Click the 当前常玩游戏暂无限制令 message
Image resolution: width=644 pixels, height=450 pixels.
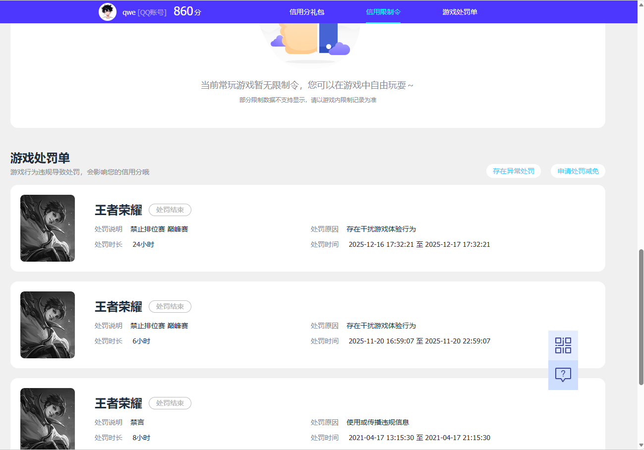tap(307, 85)
